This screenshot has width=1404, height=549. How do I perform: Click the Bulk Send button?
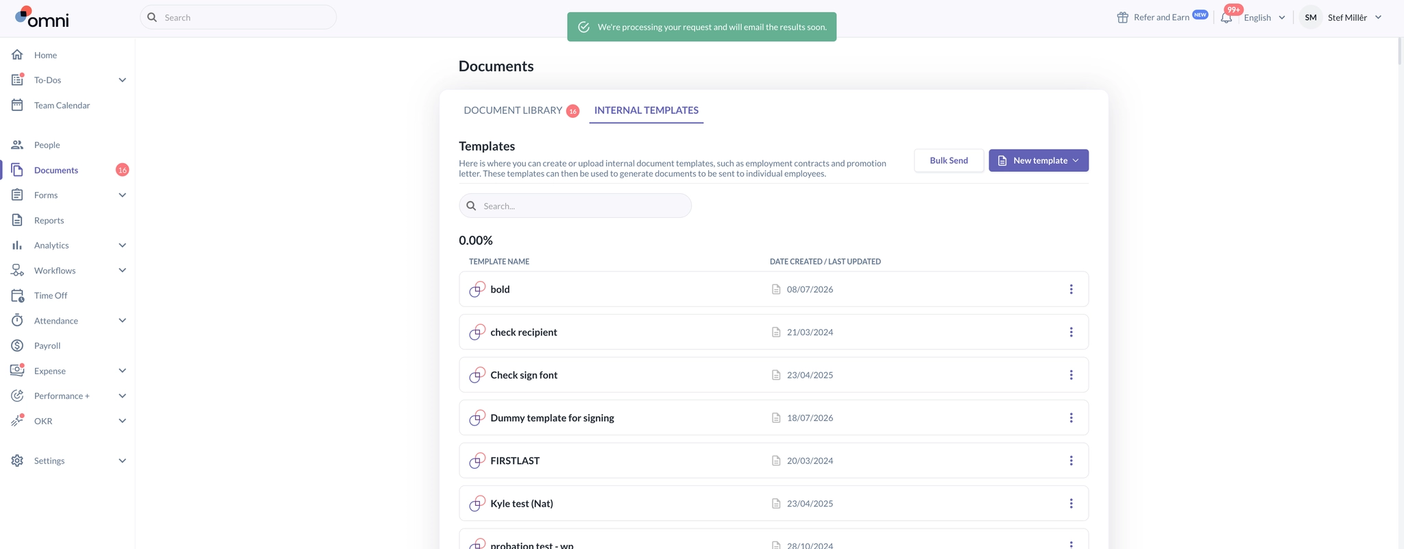[949, 160]
